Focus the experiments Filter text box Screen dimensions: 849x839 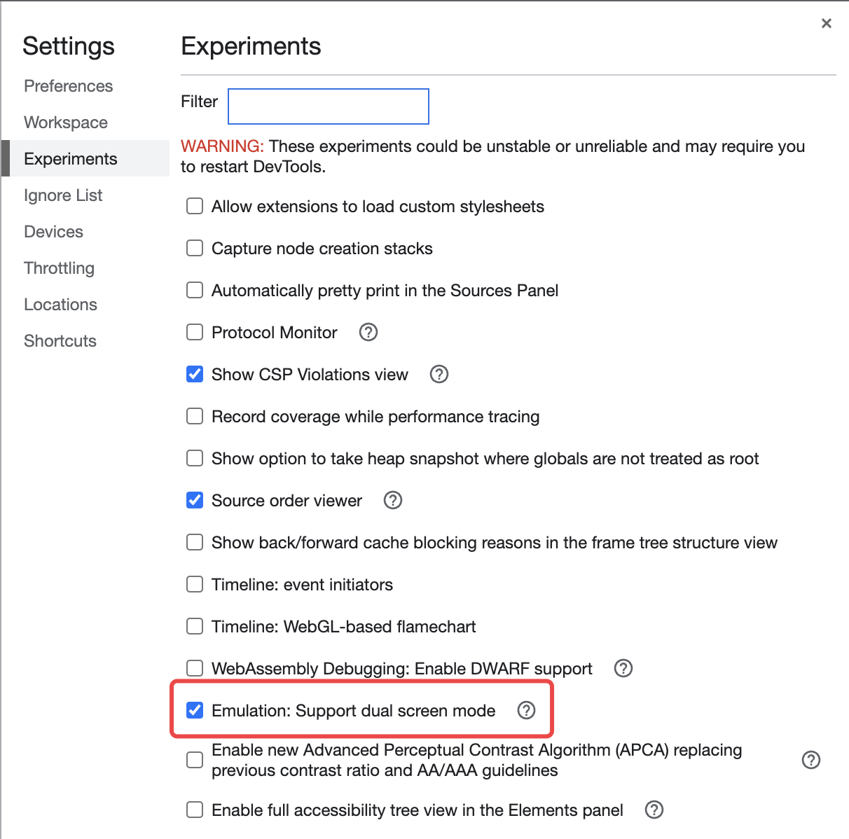coord(329,106)
